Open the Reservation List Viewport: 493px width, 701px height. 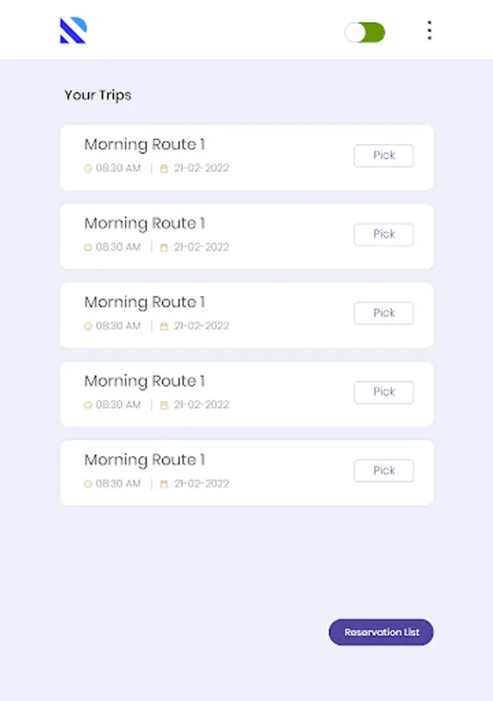tap(381, 632)
